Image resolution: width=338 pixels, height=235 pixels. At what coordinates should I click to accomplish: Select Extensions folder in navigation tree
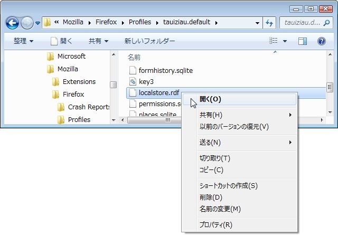click(79, 82)
